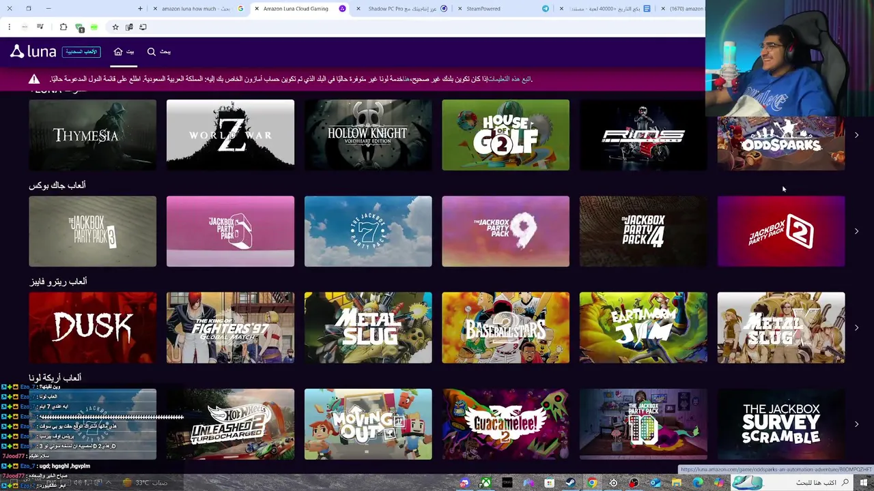
Task: Open Jackbox Party Pack 3 tile
Action: (x=92, y=231)
